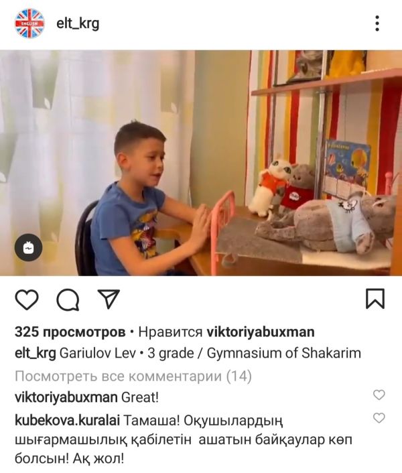Open elt_krg username in caption

pyautogui.click(x=36, y=353)
